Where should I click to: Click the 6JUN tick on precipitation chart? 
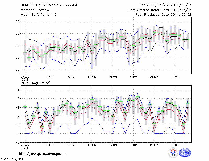pos(71,145)
